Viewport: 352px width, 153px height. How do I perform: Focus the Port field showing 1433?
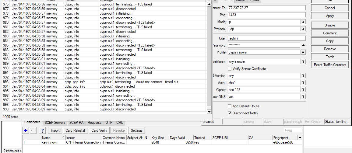(267, 15)
